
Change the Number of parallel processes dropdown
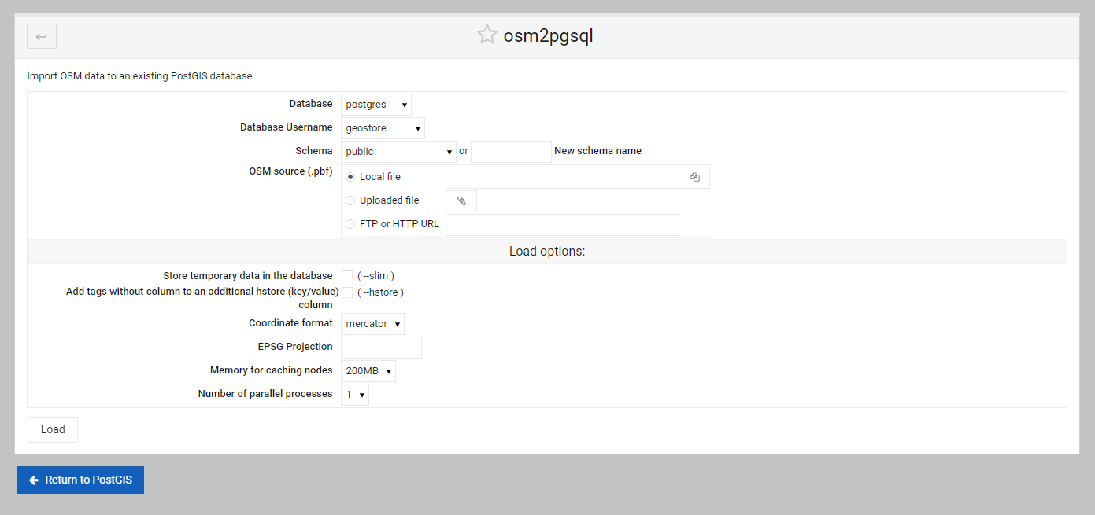[x=355, y=395]
